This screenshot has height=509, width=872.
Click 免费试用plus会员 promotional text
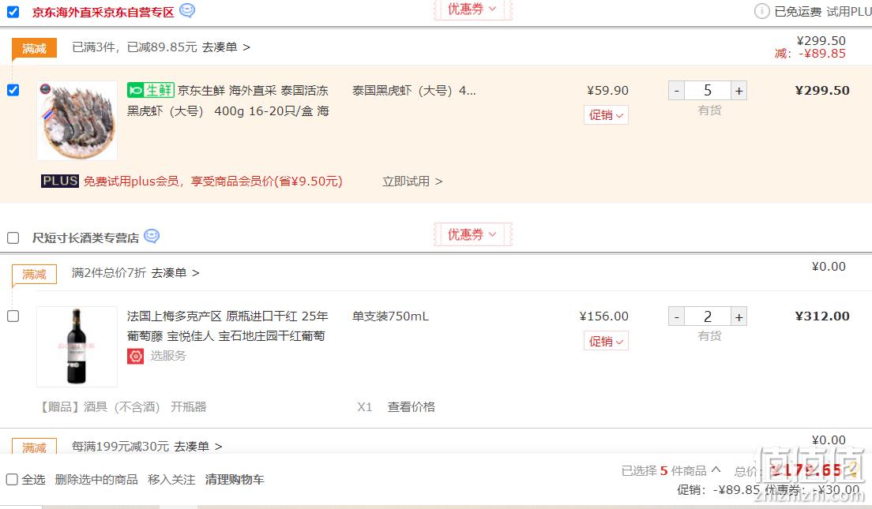tap(213, 182)
